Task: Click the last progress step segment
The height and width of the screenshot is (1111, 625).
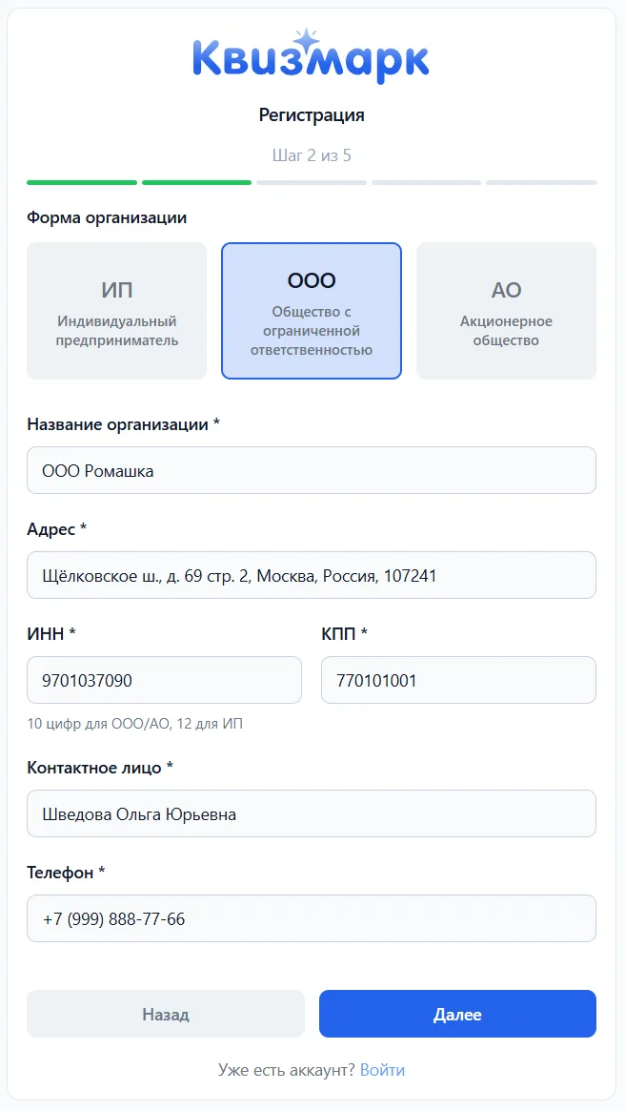Action: [541, 183]
